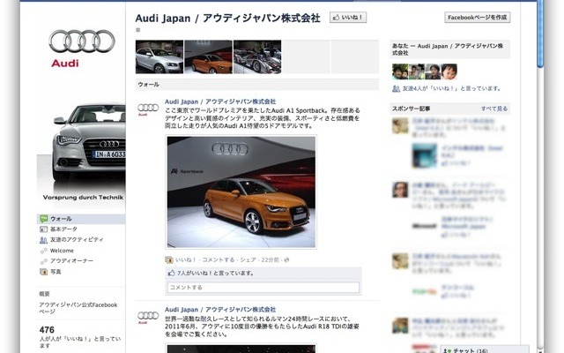
Task: Click すべて見る in sponsor section
Action: (494, 109)
